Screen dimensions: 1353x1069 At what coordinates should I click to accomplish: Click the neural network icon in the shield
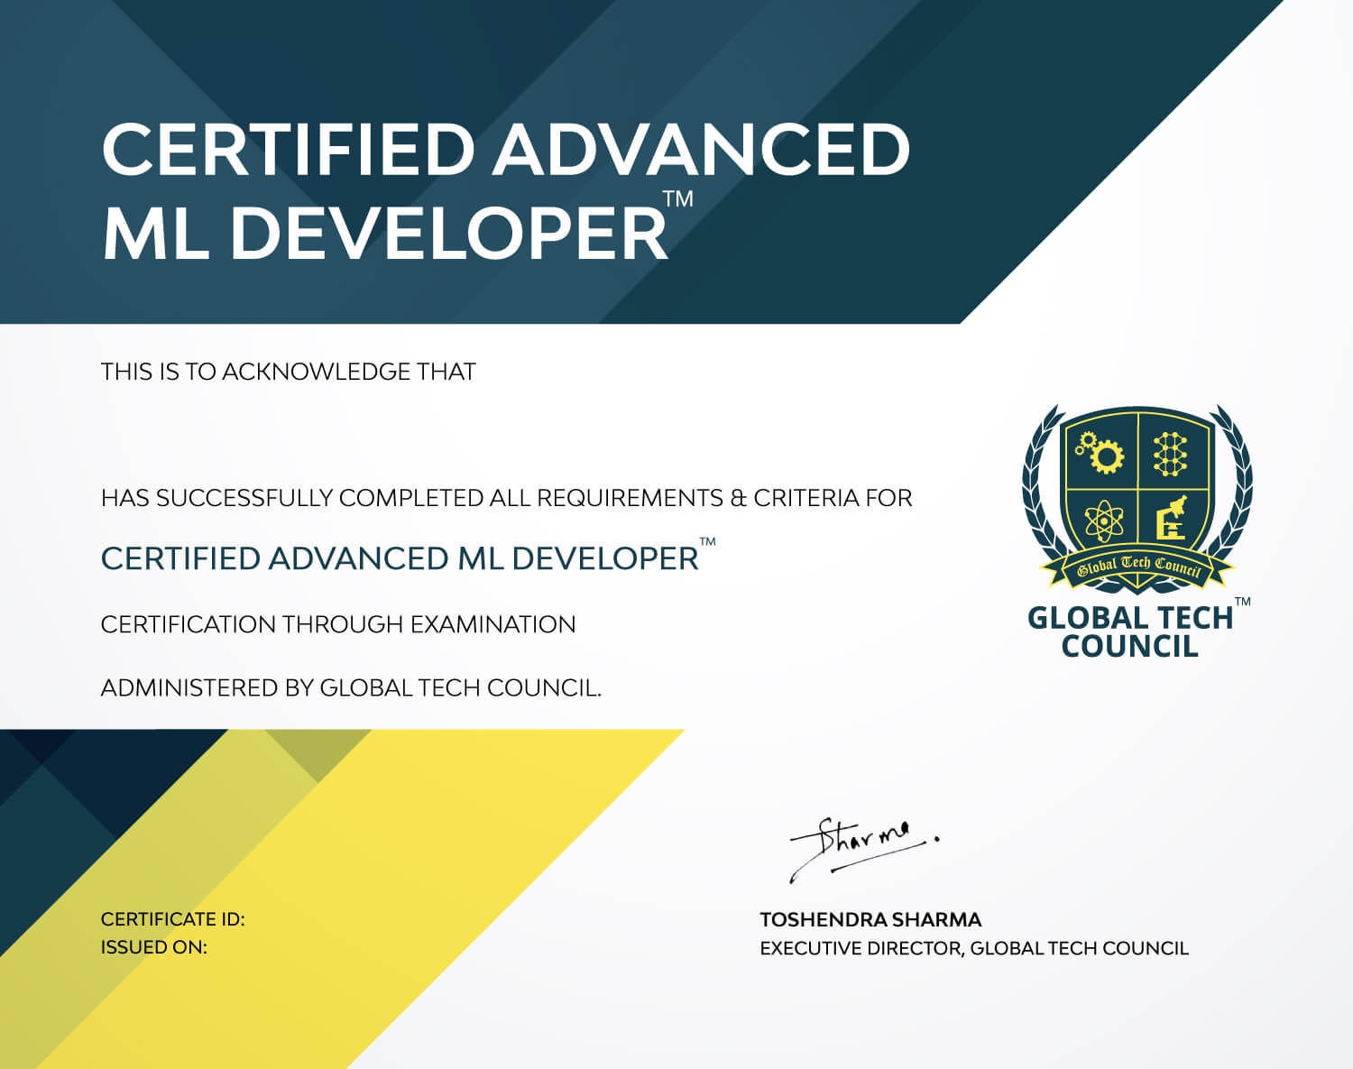click(1170, 454)
